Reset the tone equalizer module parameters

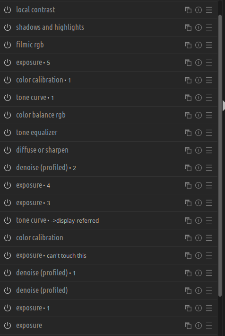pos(199,133)
